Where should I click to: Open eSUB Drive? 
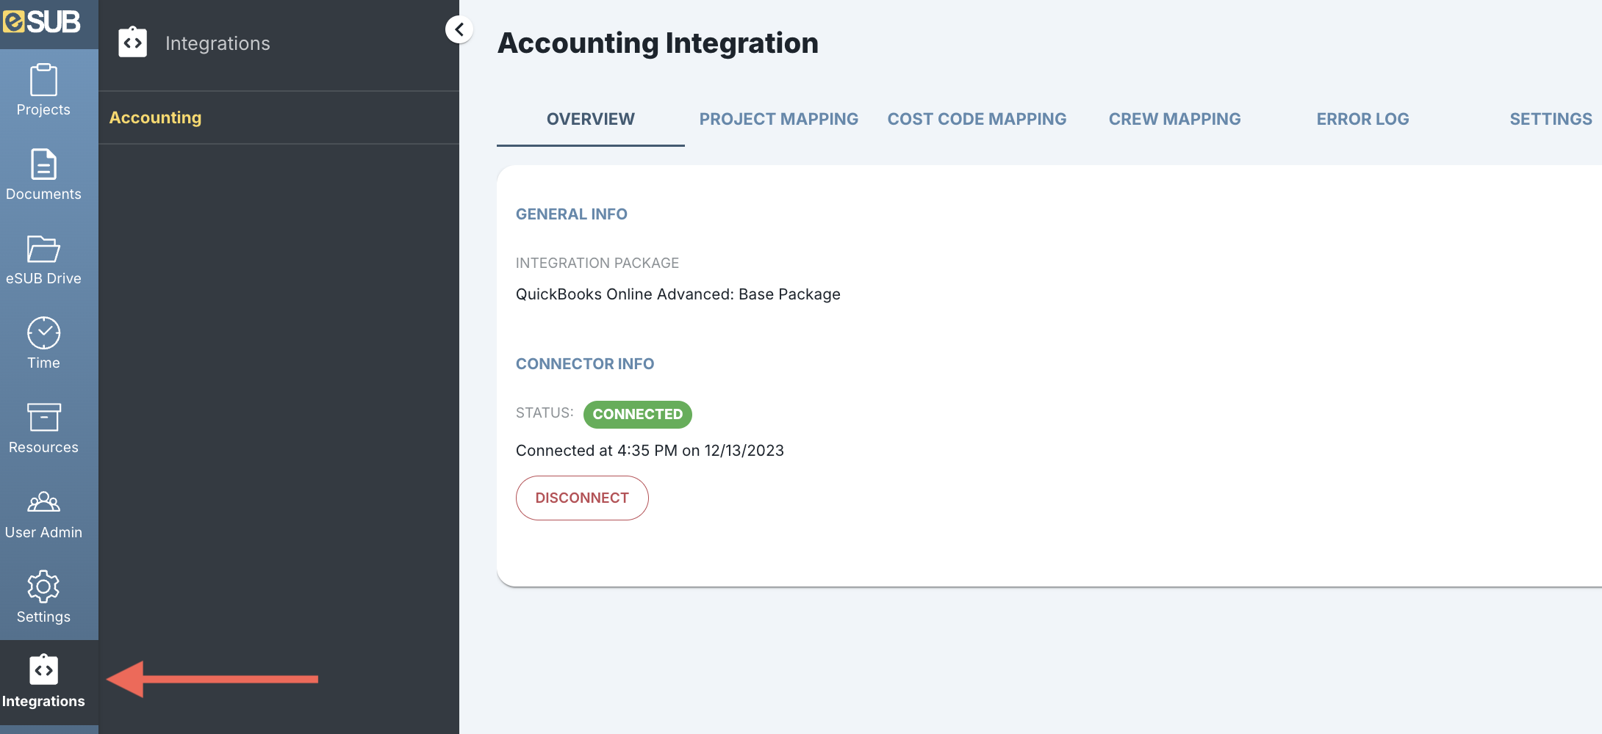[43, 260]
